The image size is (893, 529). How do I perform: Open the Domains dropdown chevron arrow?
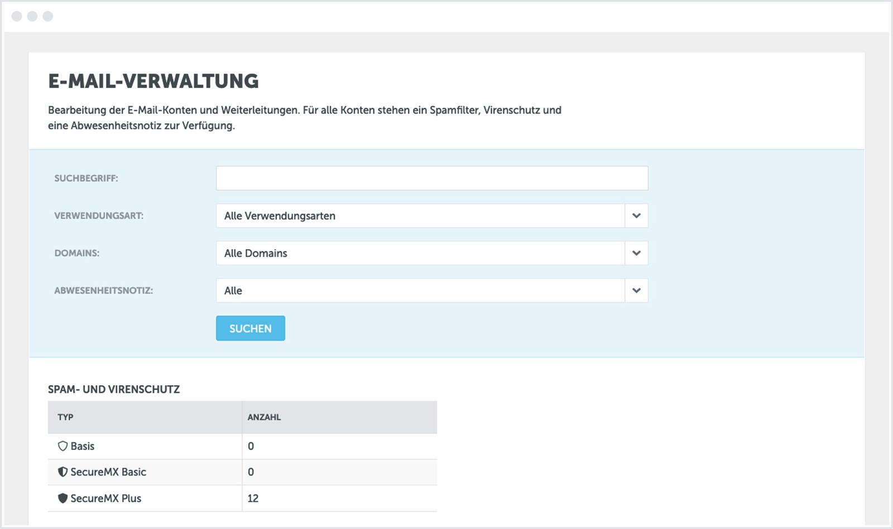636,253
